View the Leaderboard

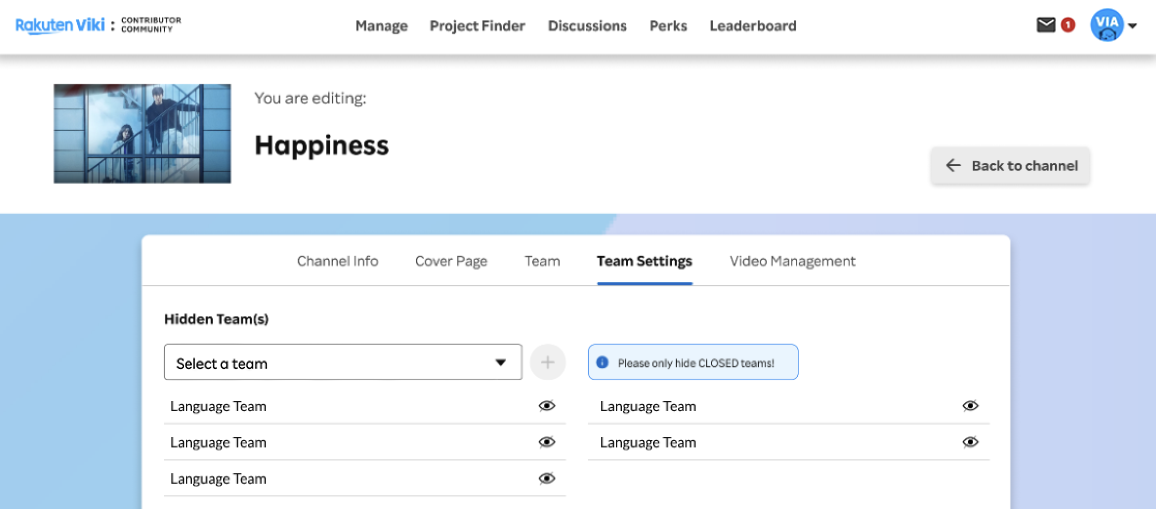753,26
